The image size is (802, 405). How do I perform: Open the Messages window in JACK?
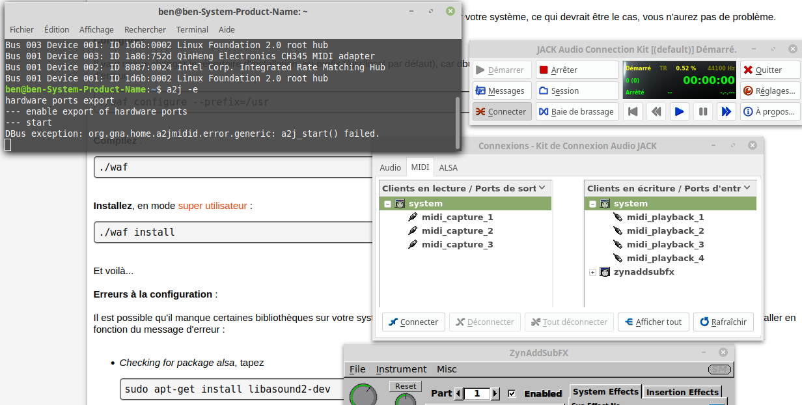tap(501, 91)
